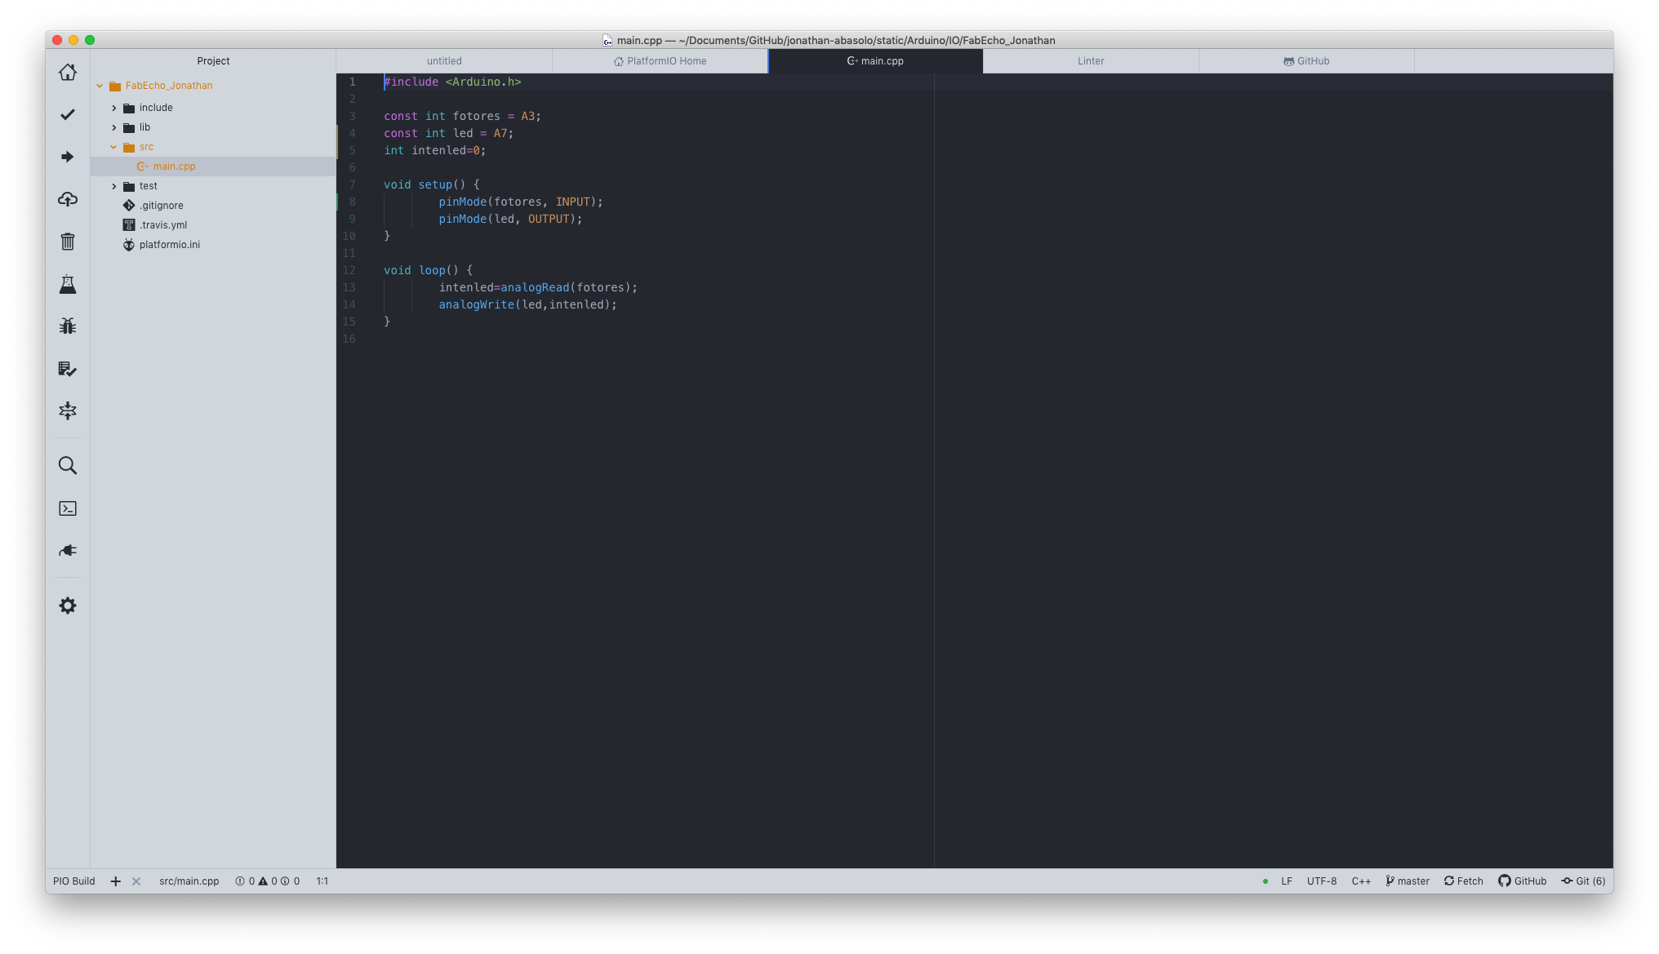Click the PlatformIO Build checkmark icon
Viewport: 1659px width, 954px height.
pyautogui.click(x=68, y=114)
